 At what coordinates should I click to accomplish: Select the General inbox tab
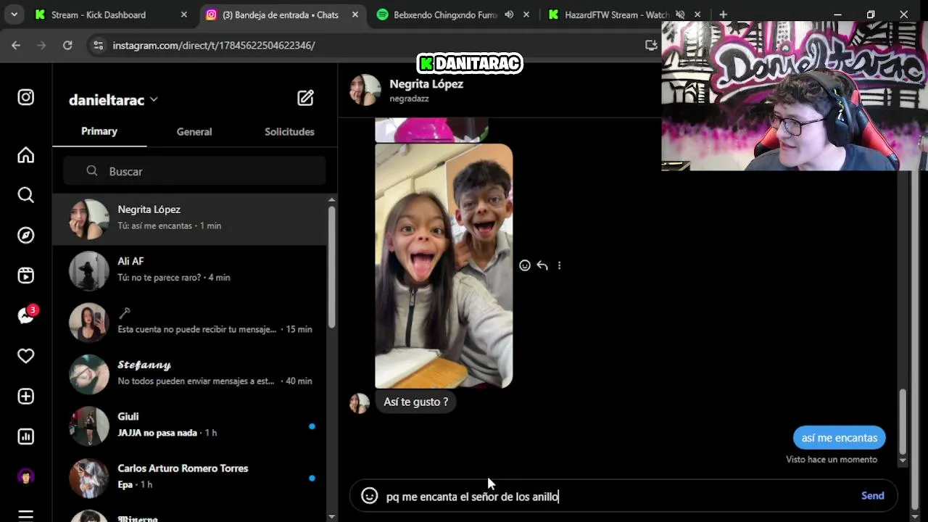194,132
